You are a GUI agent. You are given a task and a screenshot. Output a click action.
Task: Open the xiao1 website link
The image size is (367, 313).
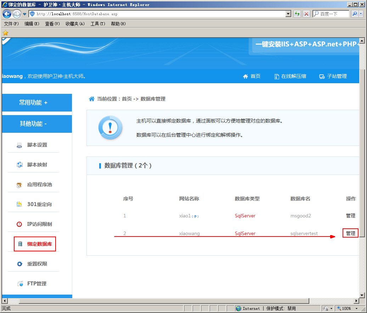188,216
